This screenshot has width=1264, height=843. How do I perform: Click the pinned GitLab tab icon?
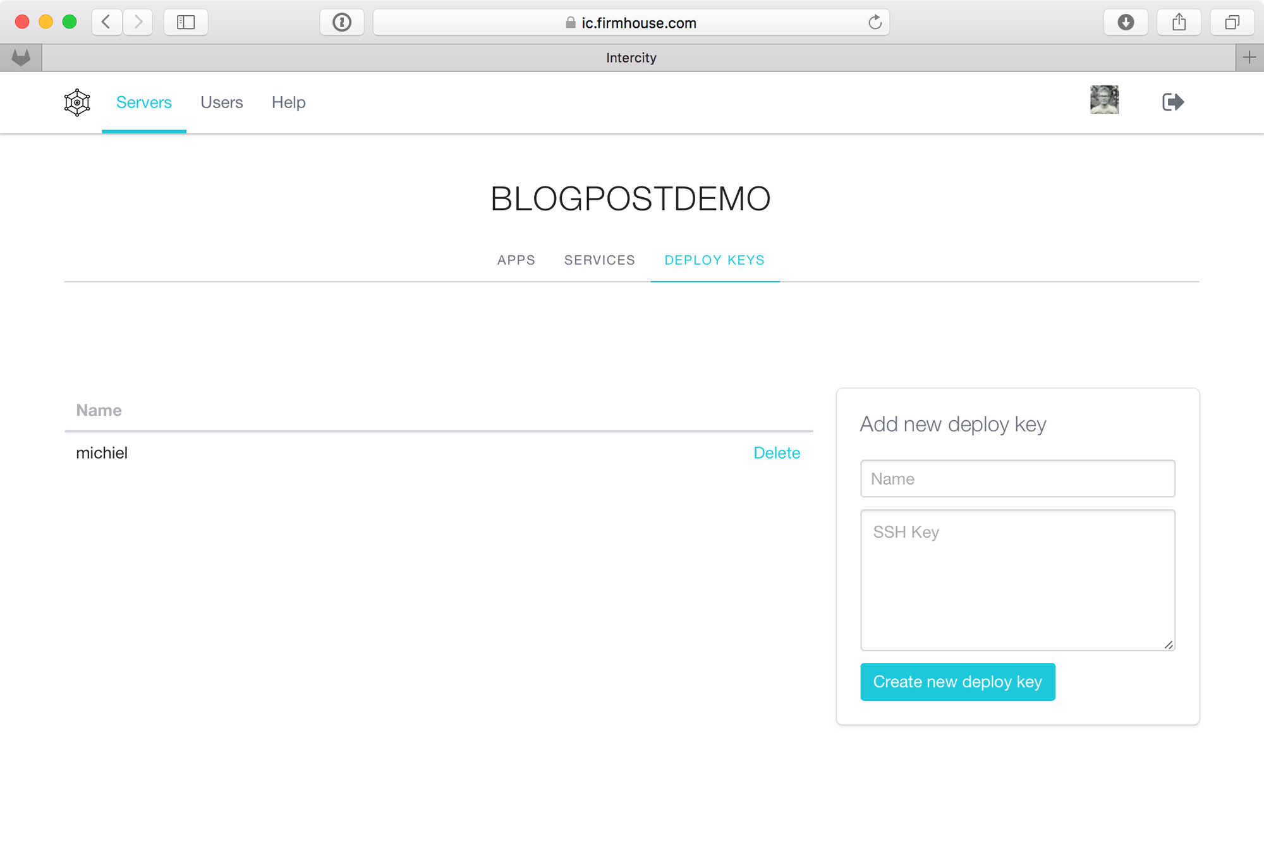point(21,58)
